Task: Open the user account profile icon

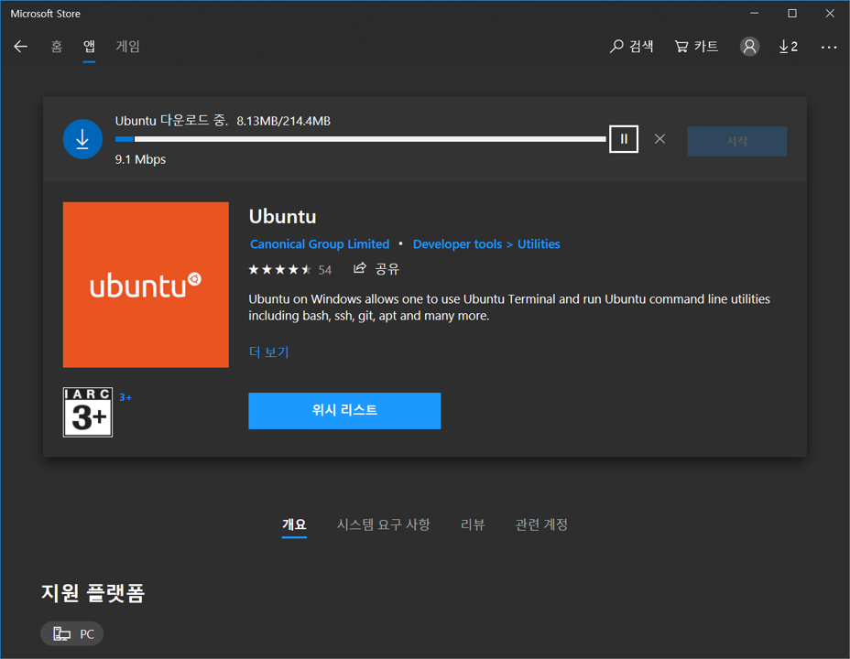Action: (749, 47)
